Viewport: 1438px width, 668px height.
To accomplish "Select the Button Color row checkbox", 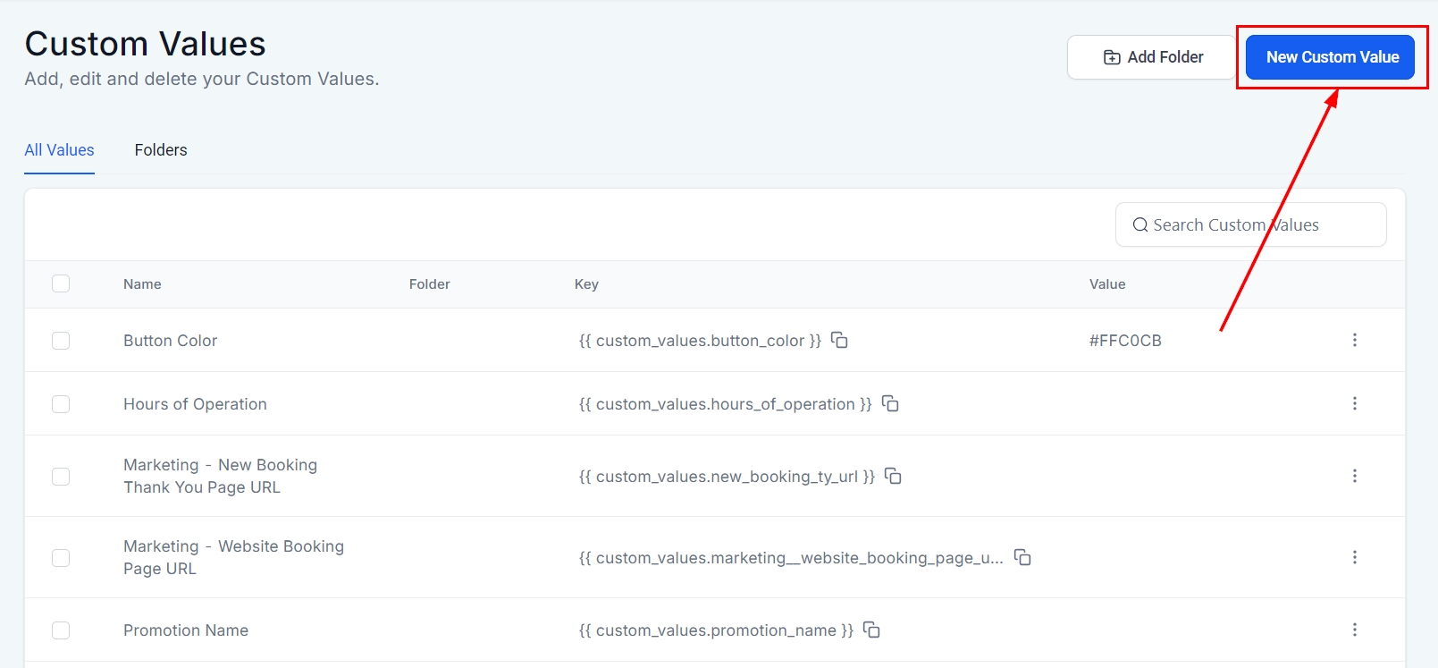I will (61, 341).
